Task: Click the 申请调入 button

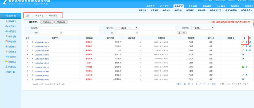Action: pos(47,22)
